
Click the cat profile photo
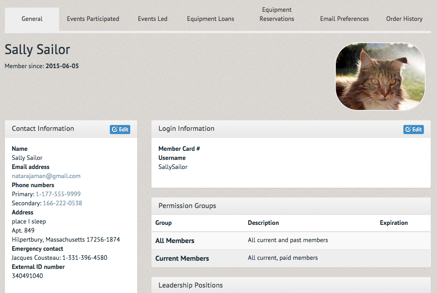click(380, 76)
